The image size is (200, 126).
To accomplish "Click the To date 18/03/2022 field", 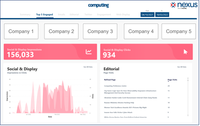I will click(x=162, y=15).
